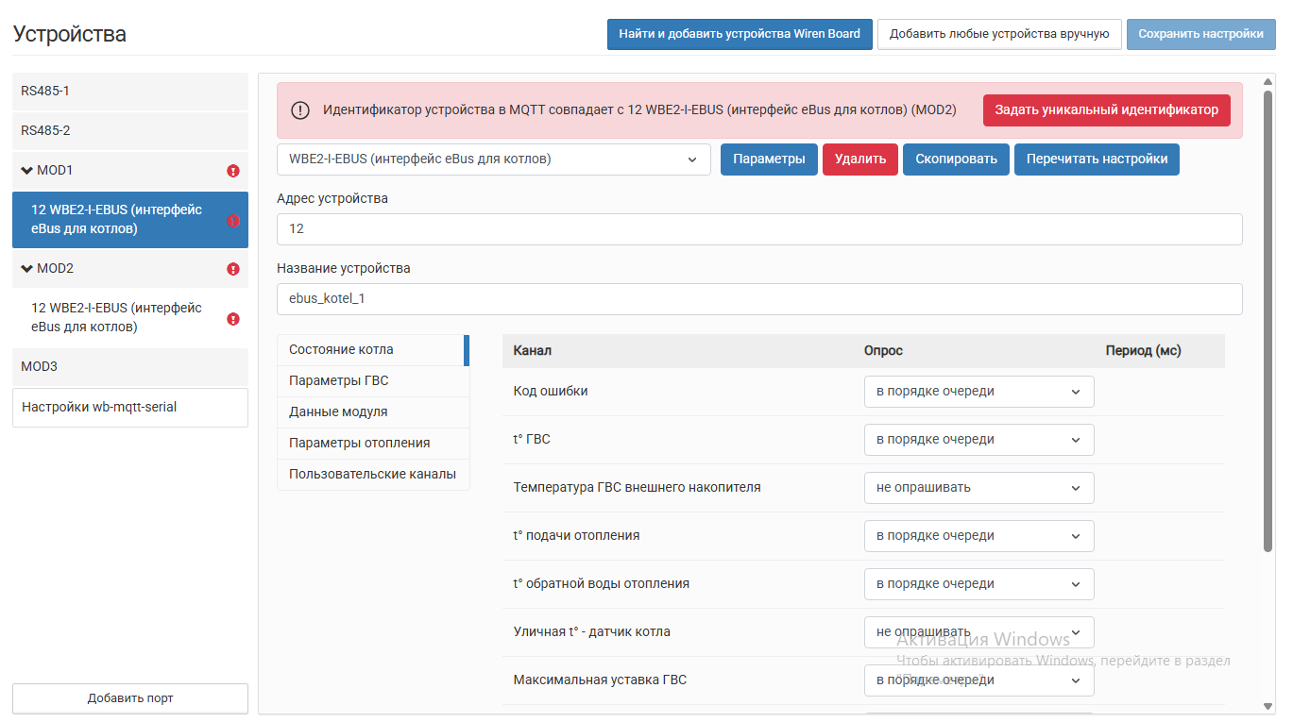Click the vertical scrollbar down arrow
Viewport: 1293px width, 722px height.
[1268, 706]
